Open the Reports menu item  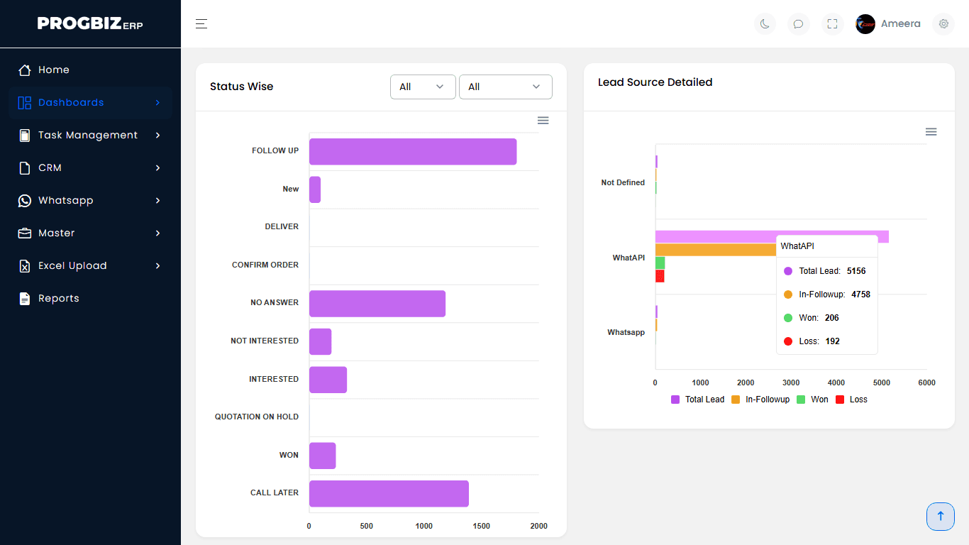coord(90,298)
